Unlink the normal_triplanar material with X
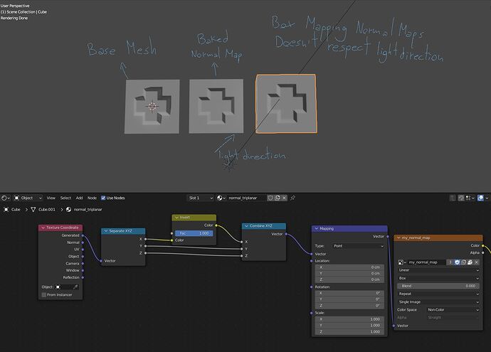Viewport: 491px width, 352px height. coord(284,198)
